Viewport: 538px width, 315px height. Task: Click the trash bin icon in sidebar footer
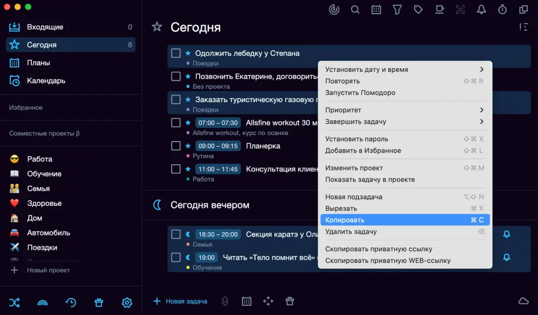[x=99, y=302]
